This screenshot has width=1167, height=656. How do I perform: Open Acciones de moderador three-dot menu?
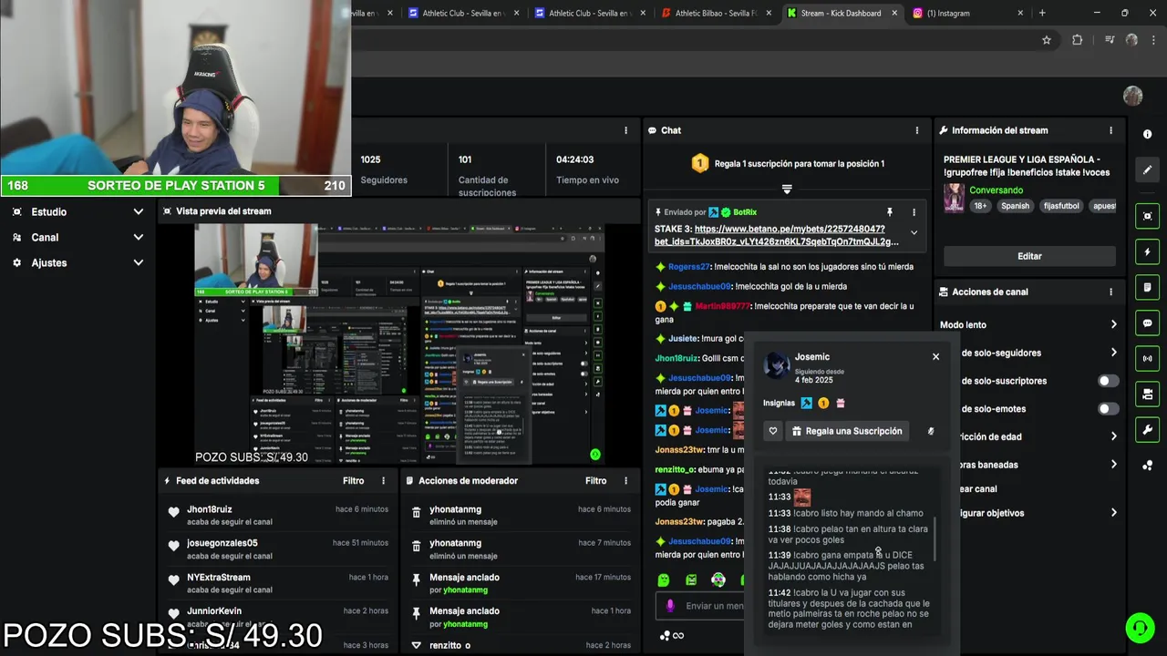click(x=625, y=480)
